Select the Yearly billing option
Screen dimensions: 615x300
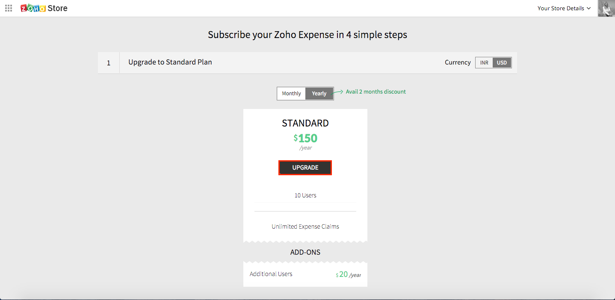[x=319, y=93]
